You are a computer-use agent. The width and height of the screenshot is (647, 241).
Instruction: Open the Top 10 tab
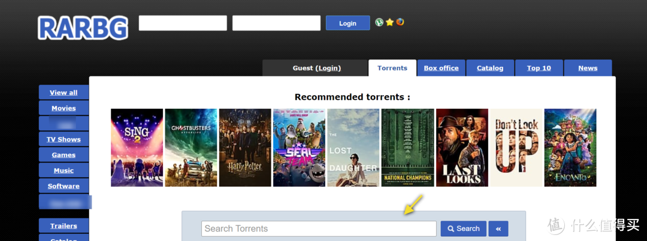[x=539, y=68]
